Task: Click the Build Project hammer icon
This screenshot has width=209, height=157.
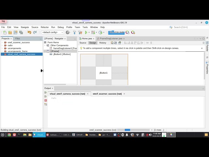Action: click(74, 32)
